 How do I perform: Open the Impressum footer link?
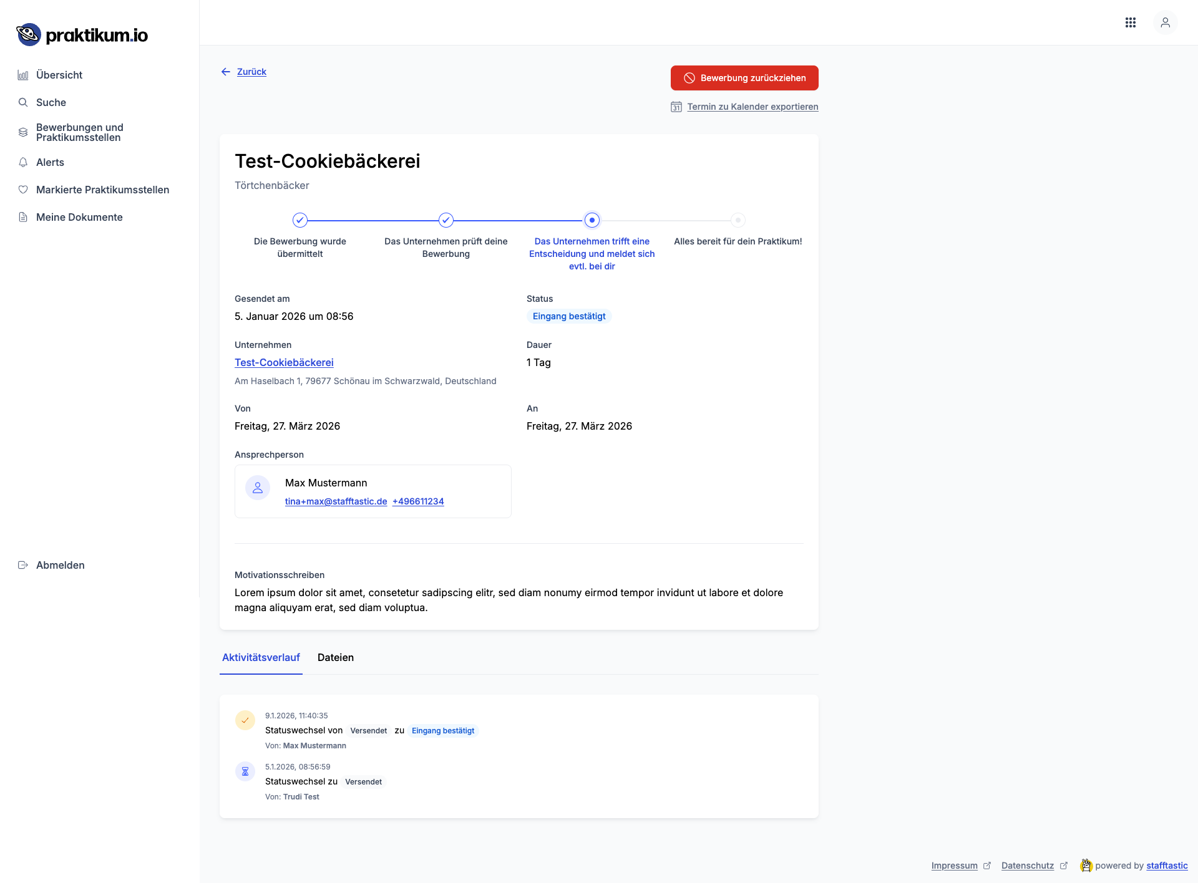(x=954, y=866)
